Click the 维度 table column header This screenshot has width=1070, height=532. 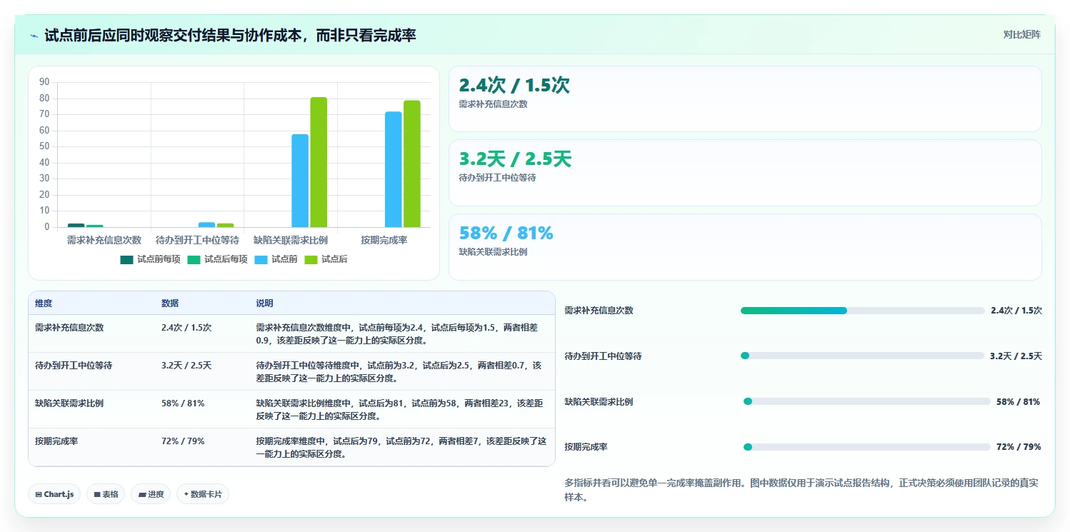tap(44, 303)
